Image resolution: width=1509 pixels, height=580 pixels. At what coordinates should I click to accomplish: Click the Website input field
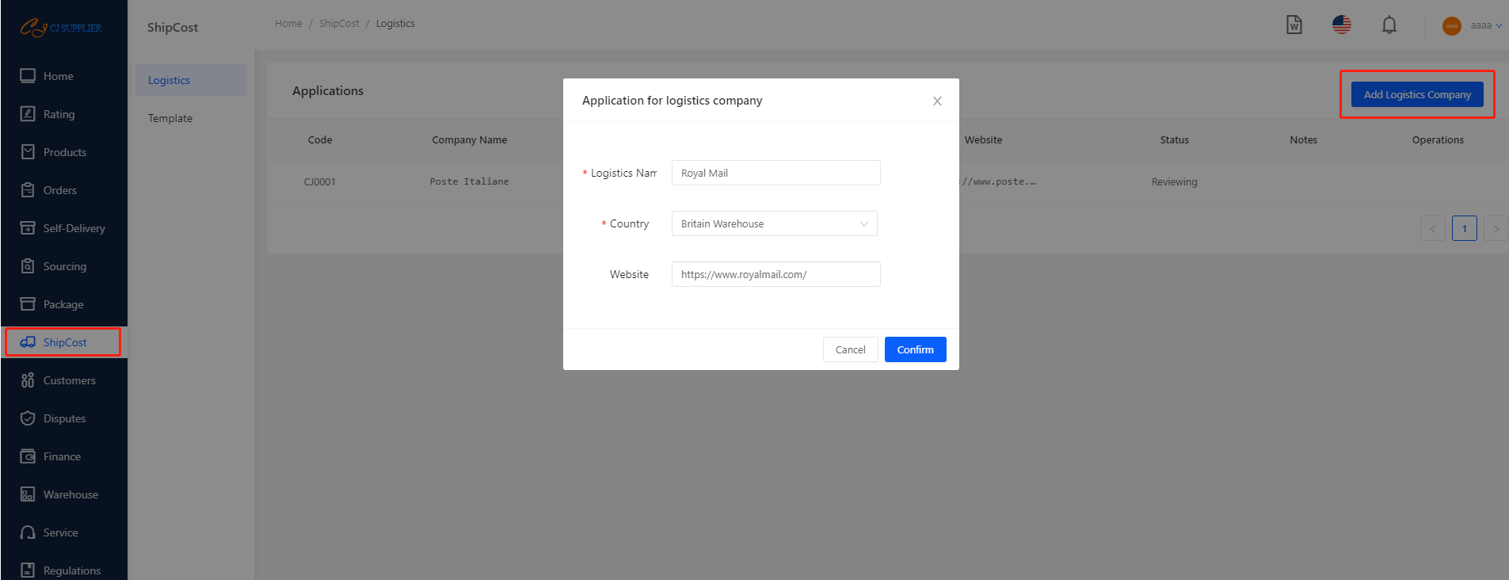pos(775,274)
